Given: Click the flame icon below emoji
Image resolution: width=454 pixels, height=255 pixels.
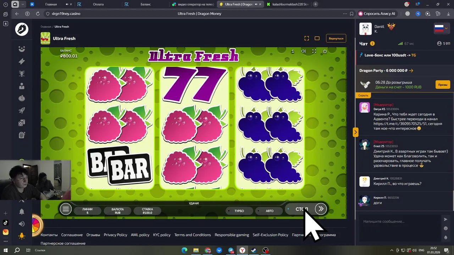Looking at the screenshot, I should pos(446,237).
